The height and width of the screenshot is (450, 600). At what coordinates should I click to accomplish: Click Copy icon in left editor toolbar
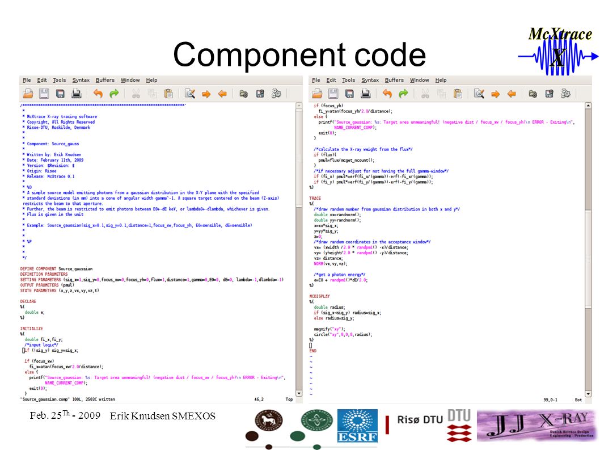(x=153, y=94)
